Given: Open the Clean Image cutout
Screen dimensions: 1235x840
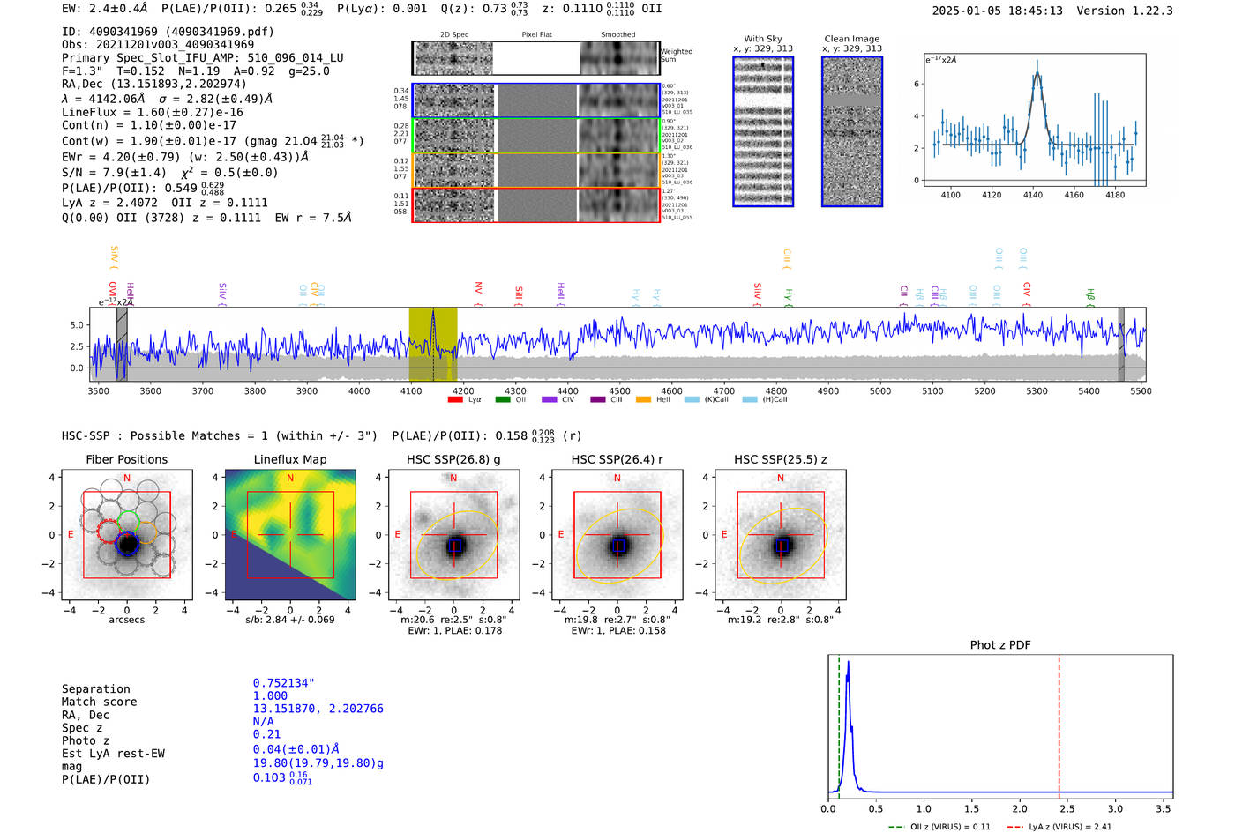Looking at the screenshot, I should click(852, 131).
